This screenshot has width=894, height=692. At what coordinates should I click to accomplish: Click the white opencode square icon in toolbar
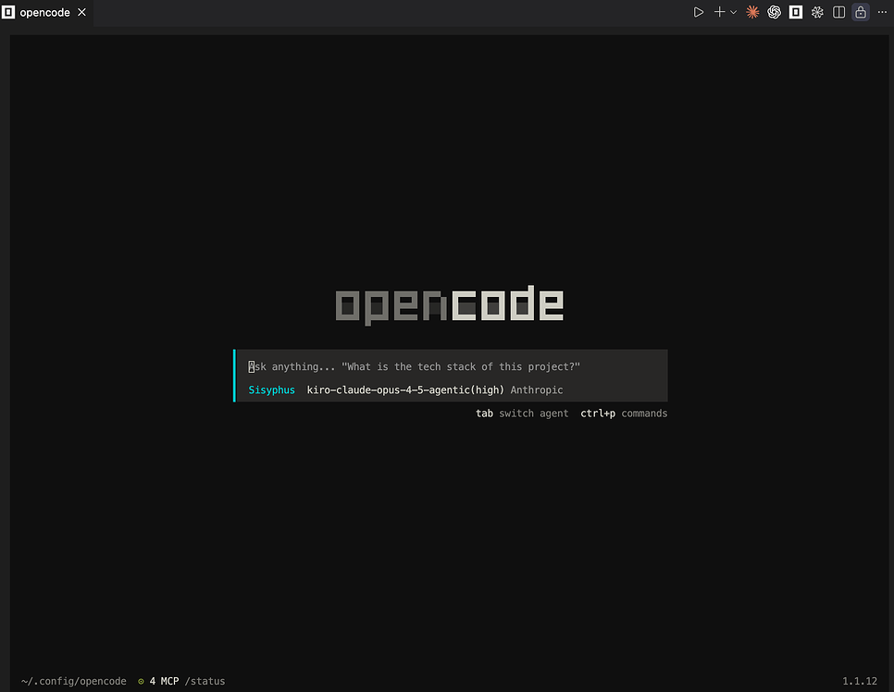[795, 12]
